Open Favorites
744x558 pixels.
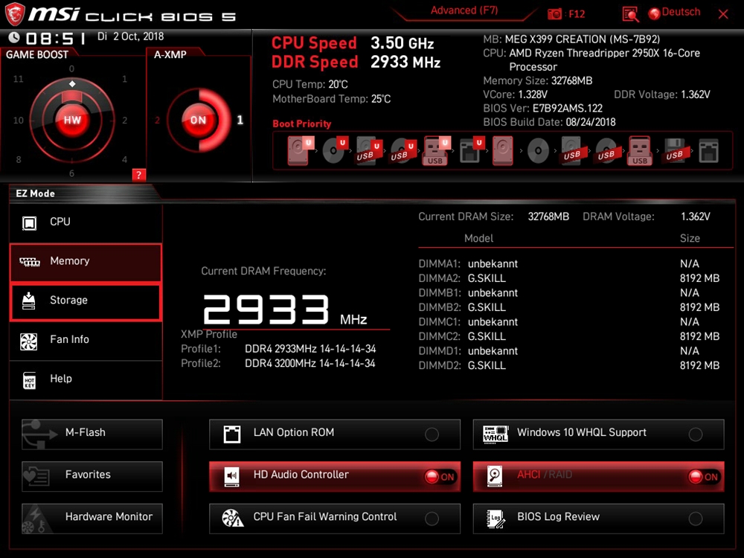[92, 476]
